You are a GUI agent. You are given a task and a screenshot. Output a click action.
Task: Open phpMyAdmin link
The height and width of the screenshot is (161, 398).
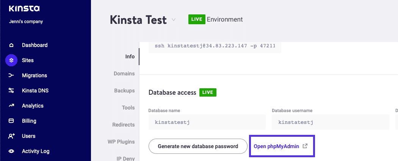tap(276, 146)
